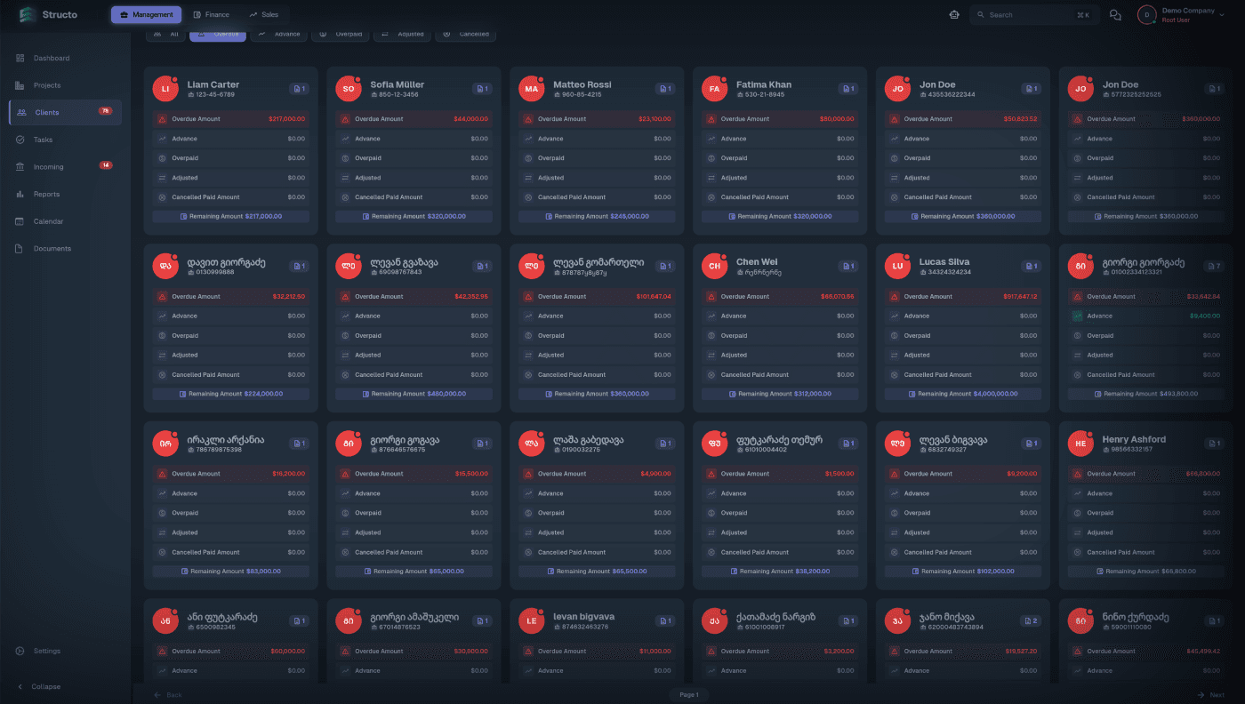Click the Clients count badge 78
The height and width of the screenshot is (704, 1245).
pyautogui.click(x=105, y=111)
